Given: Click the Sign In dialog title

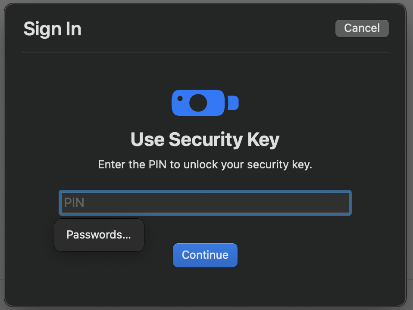Looking at the screenshot, I should (x=53, y=29).
